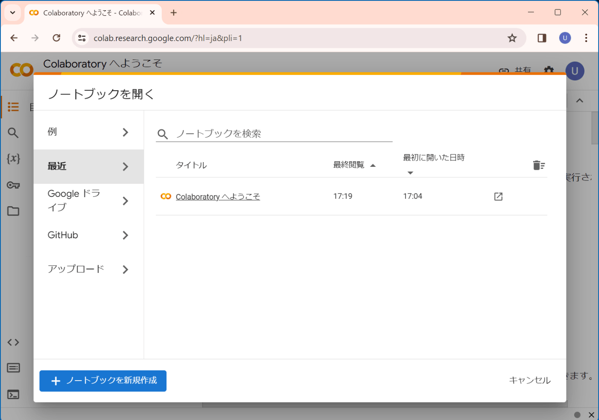This screenshot has width=599, height=420.
Task: Go back to previous page
Action: tap(14, 38)
